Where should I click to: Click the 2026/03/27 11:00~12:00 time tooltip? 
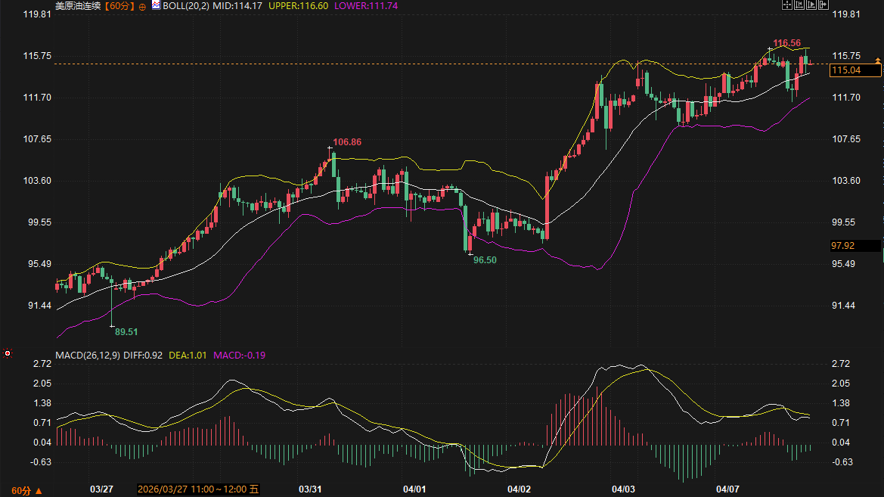tap(198, 489)
